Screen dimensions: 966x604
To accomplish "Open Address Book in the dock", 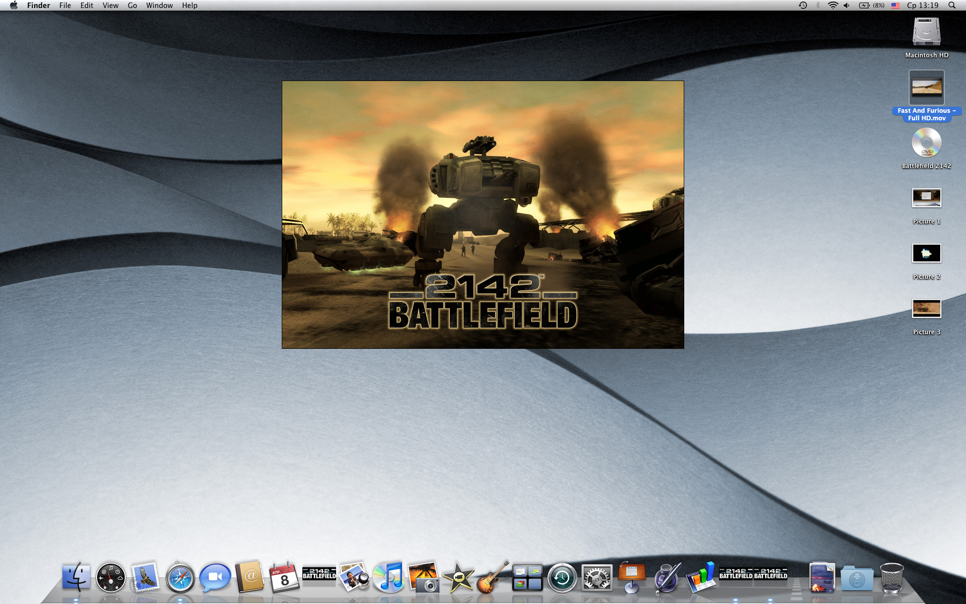I will [250, 577].
